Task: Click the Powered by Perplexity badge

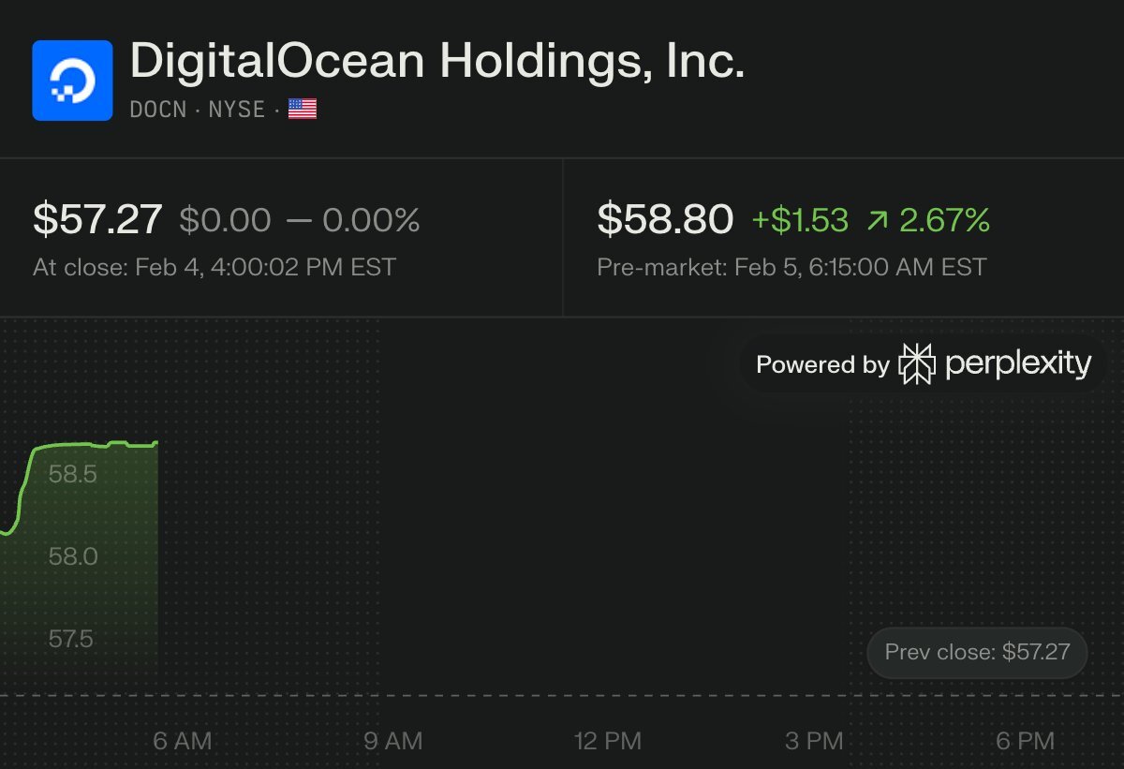Action: point(924,364)
